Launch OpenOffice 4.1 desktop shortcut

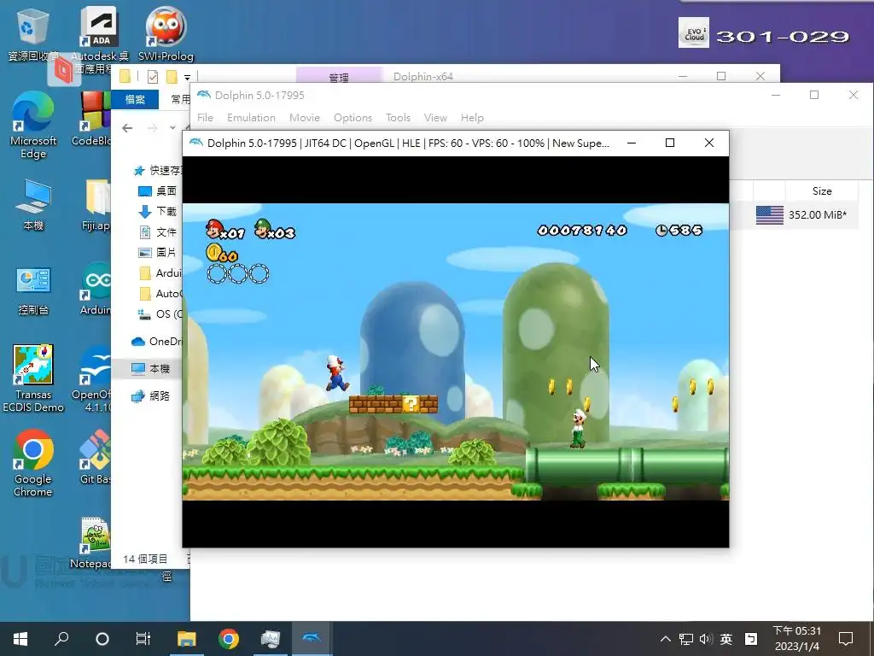[92, 379]
